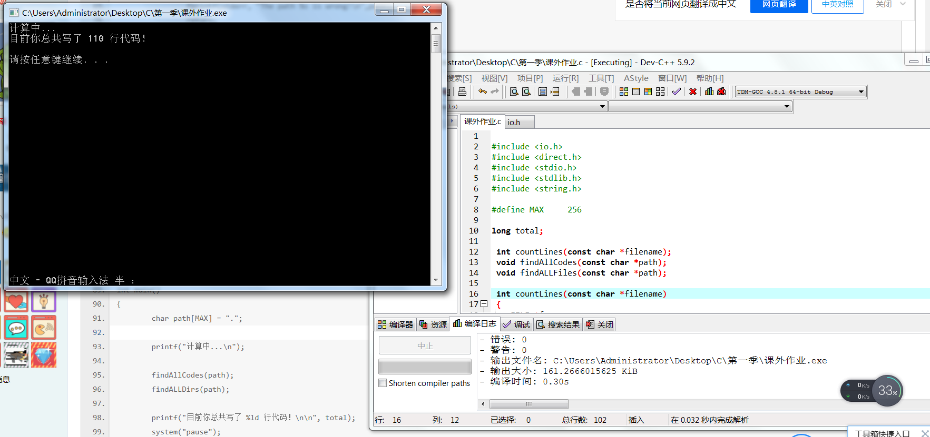The image size is (930, 437).
Task: Click the light bulb icon in webpage sidebar
Action: click(44, 301)
